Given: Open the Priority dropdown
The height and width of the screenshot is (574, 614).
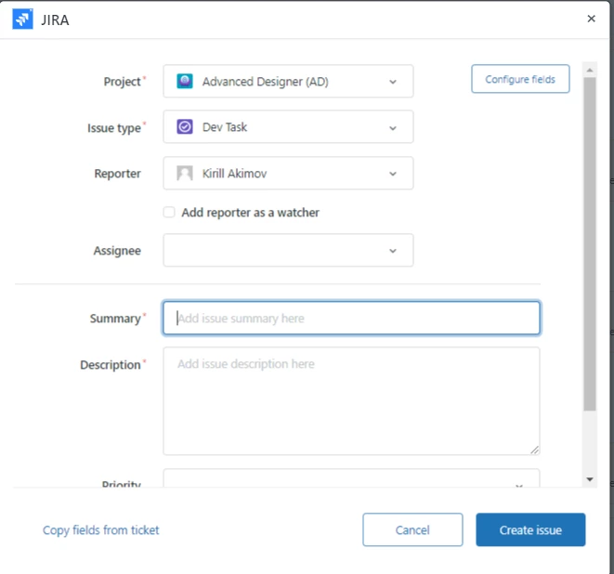Looking at the screenshot, I should pos(351,478).
